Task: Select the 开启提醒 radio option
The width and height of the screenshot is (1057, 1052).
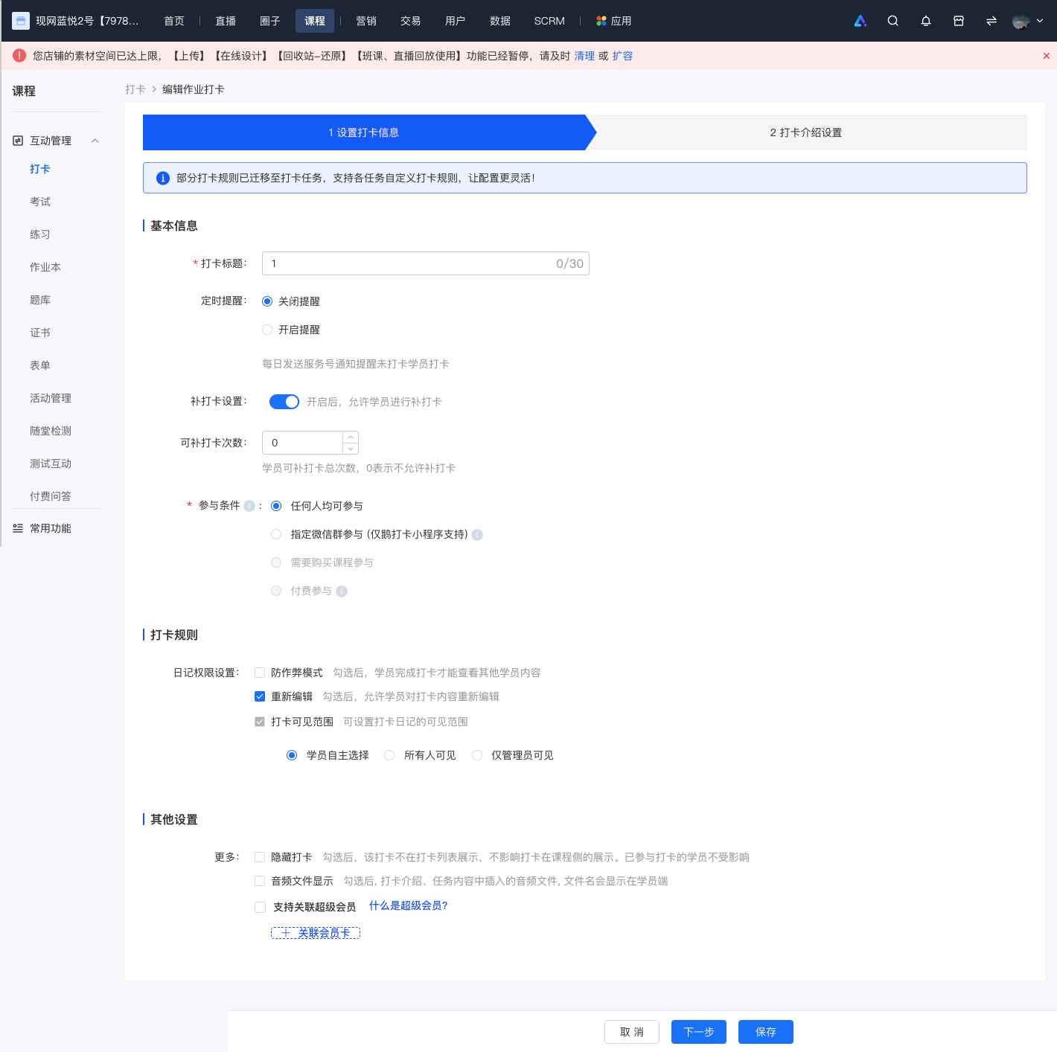Action: [267, 330]
